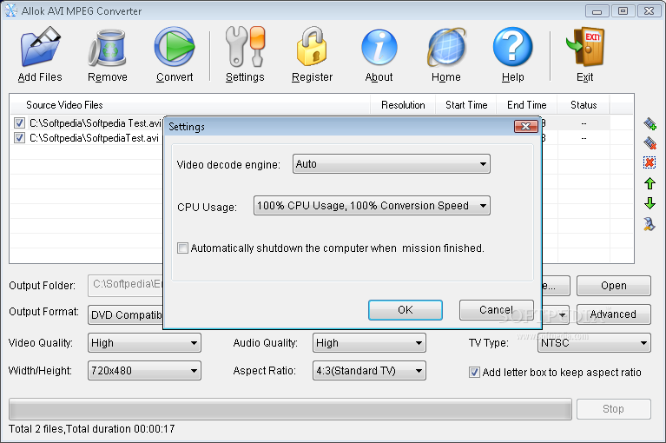Click the Stop button
This screenshot has width=666, height=443.
tap(613, 409)
